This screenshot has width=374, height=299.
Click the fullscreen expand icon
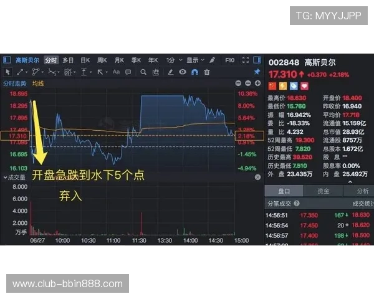pyautogui.click(x=246, y=60)
